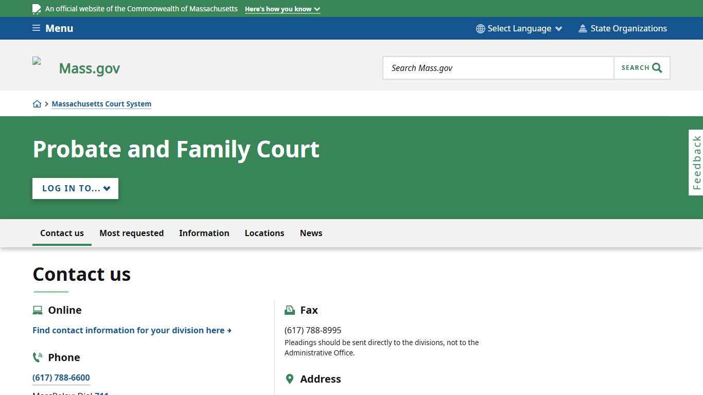
Task: Click the fax machine icon beside Fax
Action: [289, 310]
